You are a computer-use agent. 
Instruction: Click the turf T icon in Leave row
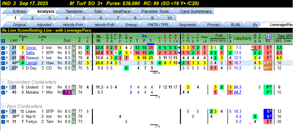point(74,112)
